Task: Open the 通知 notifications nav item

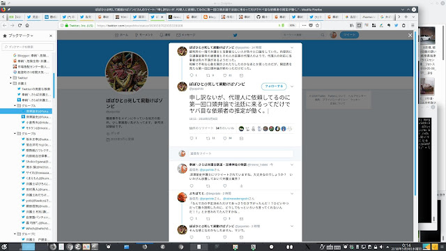Action: point(165,35)
